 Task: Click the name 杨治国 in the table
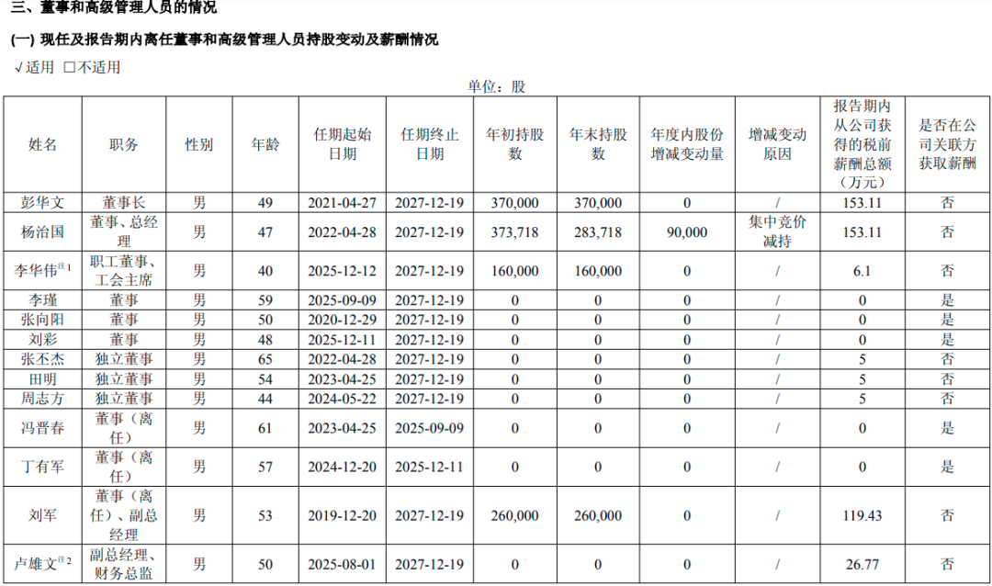(43, 232)
